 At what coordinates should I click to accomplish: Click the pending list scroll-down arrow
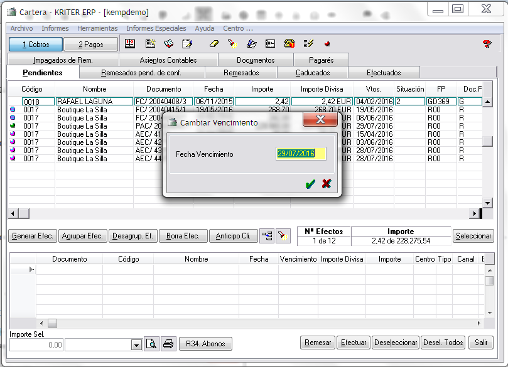click(x=487, y=203)
